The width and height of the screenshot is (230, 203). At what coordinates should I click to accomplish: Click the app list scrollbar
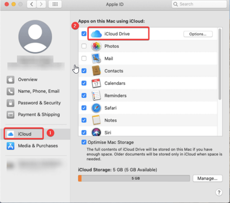point(220,64)
